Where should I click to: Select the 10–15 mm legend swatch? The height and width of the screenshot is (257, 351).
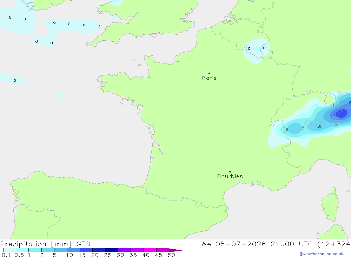pos(73,250)
